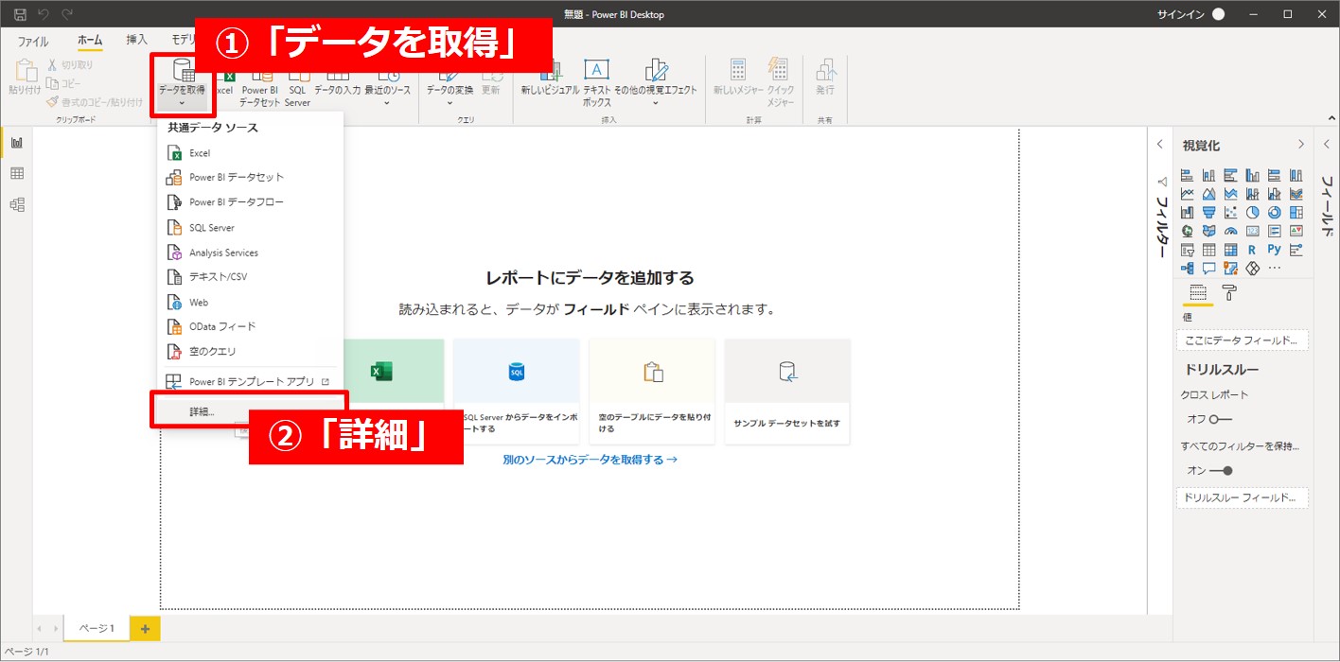The width and height of the screenshot is (1340, 662).
Task: Click the Undo icon in title bar
Action: [44, 14]
